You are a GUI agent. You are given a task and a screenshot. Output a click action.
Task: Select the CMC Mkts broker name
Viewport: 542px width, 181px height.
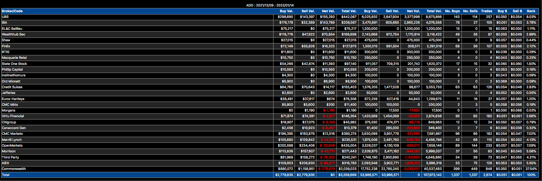[x=10, y=104]
